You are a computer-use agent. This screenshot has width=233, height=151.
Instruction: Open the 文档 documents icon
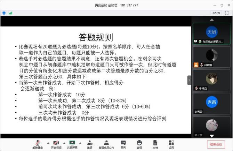click(155, 143)
